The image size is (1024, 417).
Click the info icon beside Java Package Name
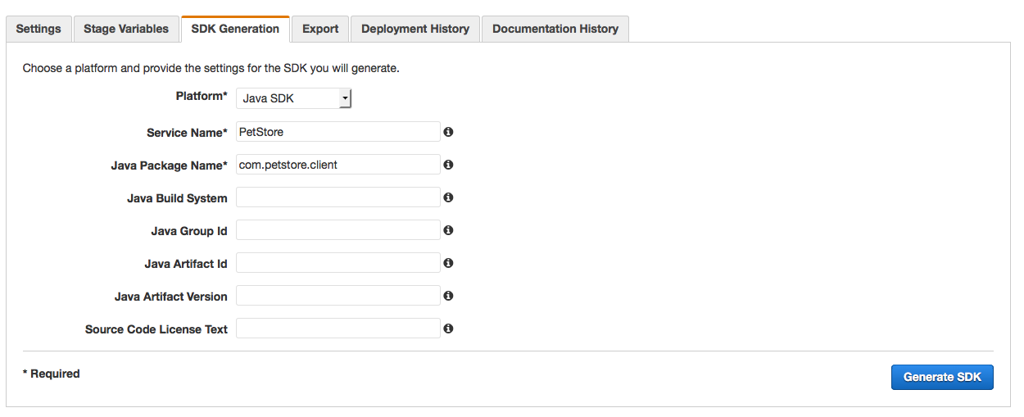click(448, 165)
